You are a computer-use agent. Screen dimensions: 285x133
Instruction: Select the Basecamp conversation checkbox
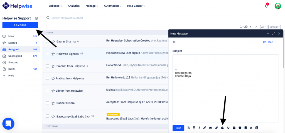pos(47,116)
